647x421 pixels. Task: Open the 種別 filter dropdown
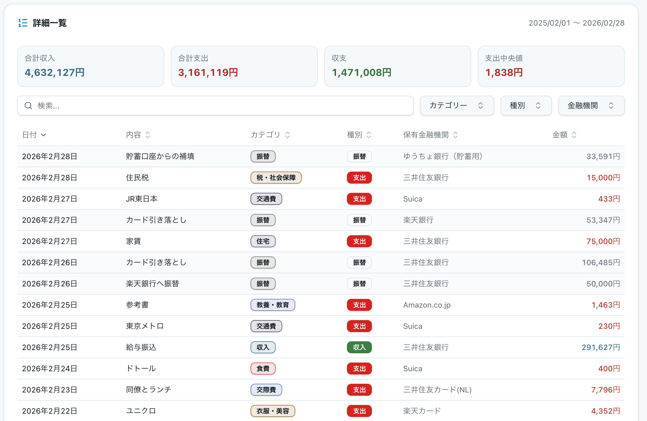526,106
